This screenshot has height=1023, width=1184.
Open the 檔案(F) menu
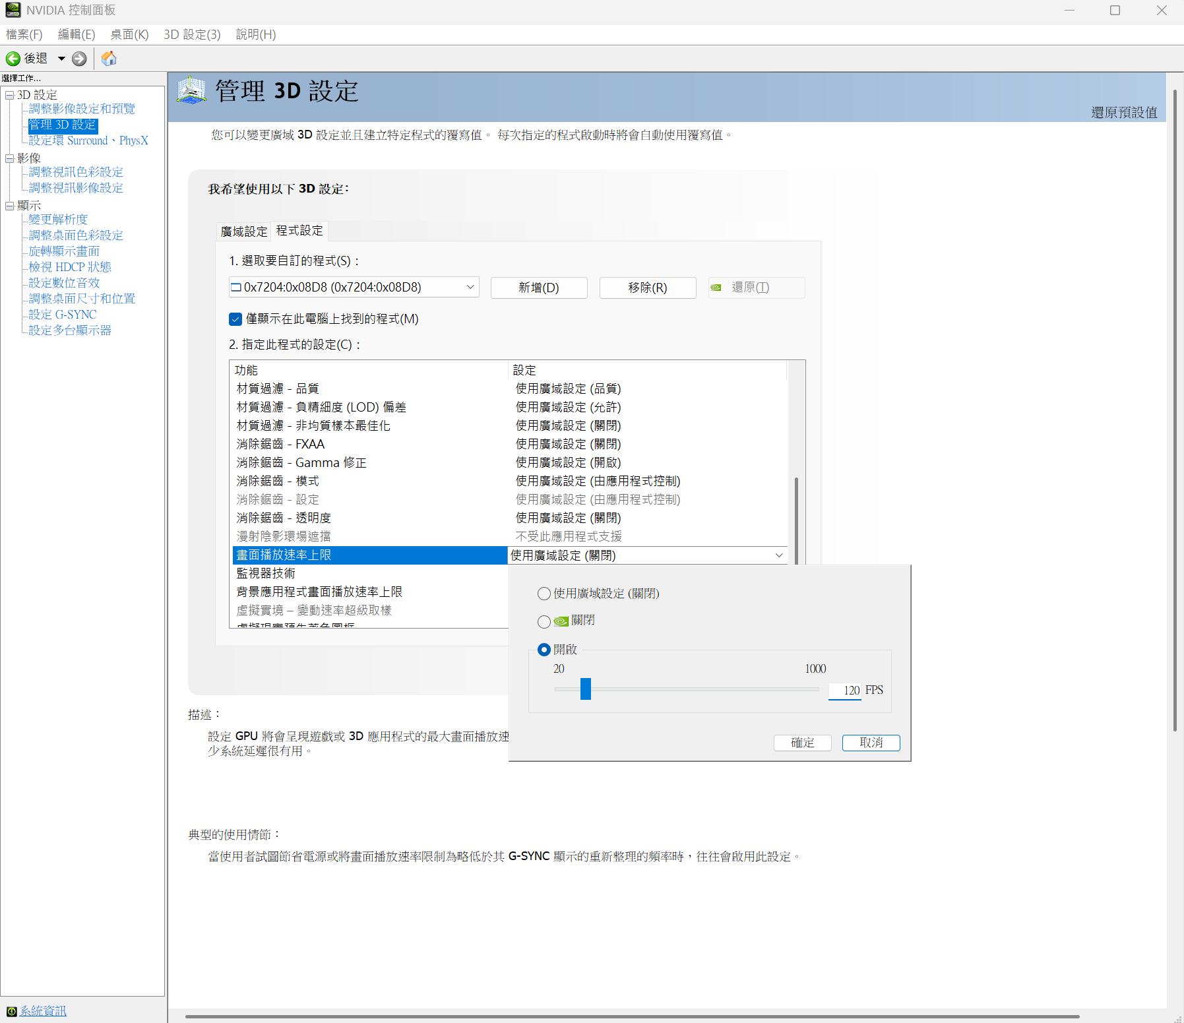24,34
